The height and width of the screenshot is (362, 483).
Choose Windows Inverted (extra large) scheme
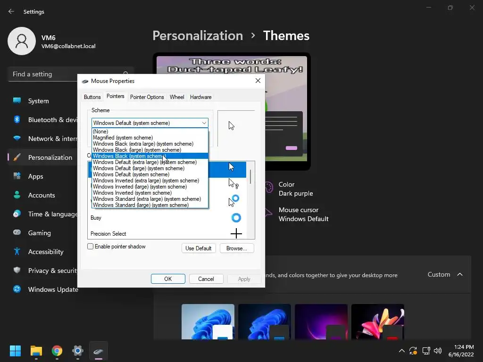pos(150,181)
